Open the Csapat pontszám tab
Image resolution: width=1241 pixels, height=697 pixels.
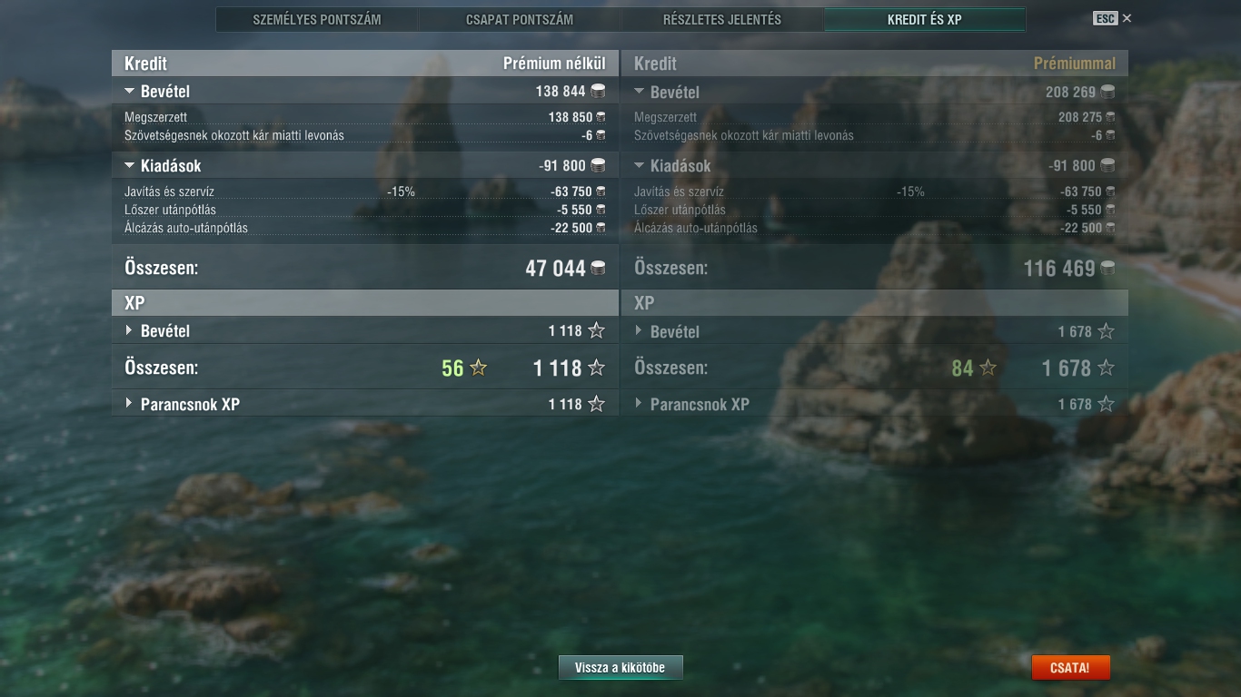coord(520,19)
